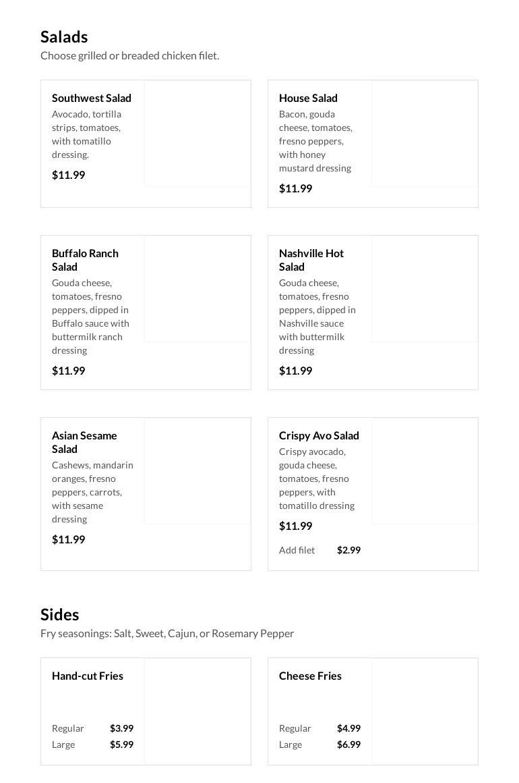Select the Cheese Fries title

[x=310, y=676]
